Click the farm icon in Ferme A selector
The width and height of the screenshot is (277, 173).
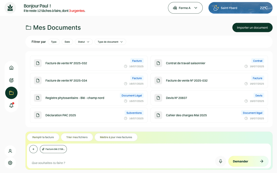(x=175, y=8)
